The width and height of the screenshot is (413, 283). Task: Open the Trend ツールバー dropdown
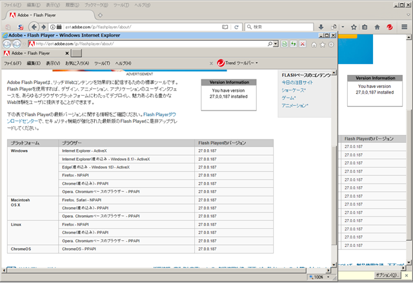click(257, 63)
